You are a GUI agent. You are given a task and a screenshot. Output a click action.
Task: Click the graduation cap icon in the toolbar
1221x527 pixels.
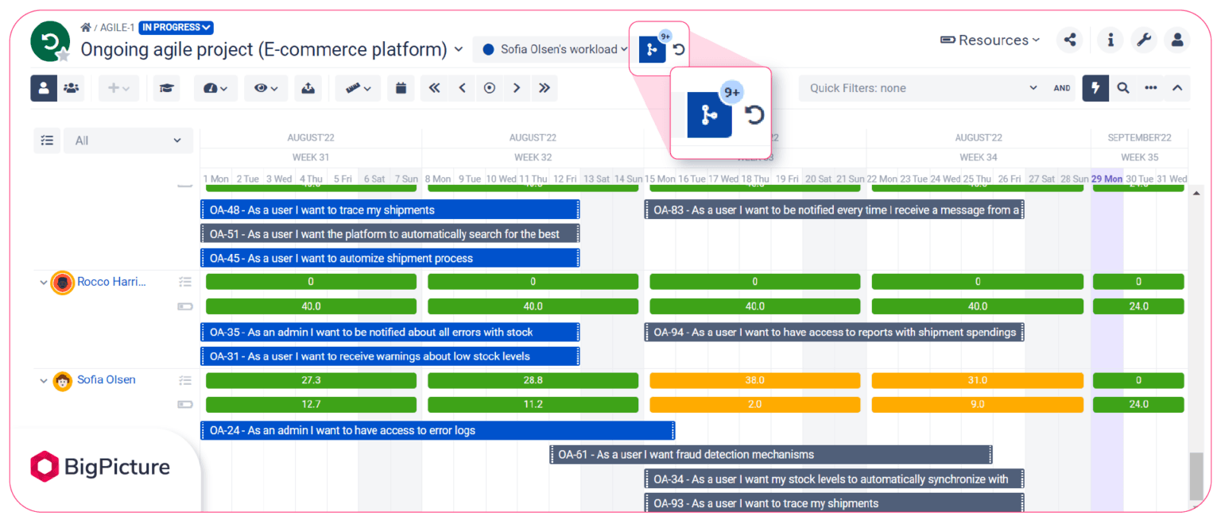167,88
